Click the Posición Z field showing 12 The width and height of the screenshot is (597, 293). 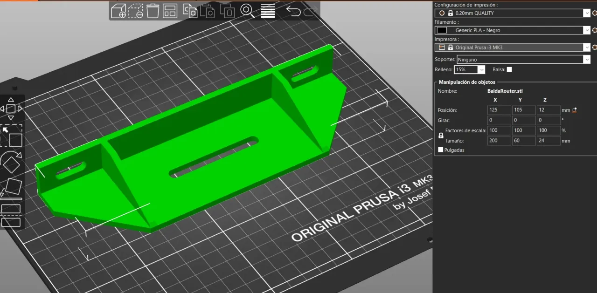[x=548, y=110]
